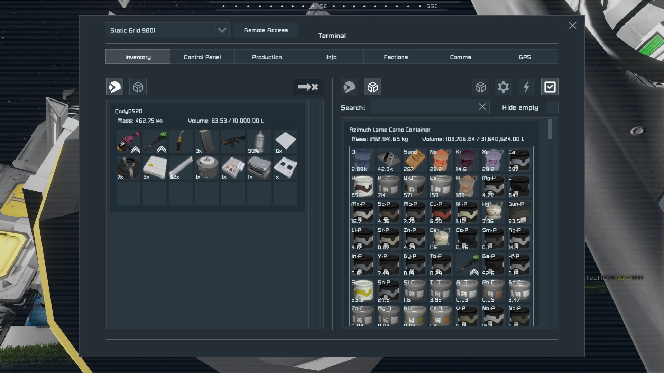This screenshot has width=664, height=373.
Task: Click the clear search X button
Action: click(x=482, y=107)
